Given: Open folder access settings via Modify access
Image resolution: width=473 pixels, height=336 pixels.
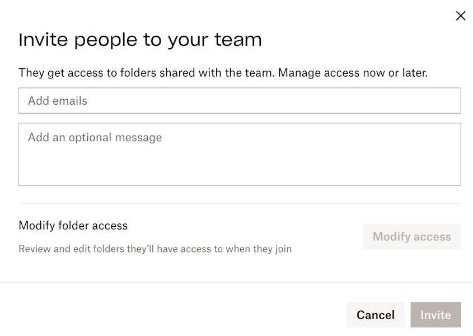Looking at the screenshot, I should (412, 236).
